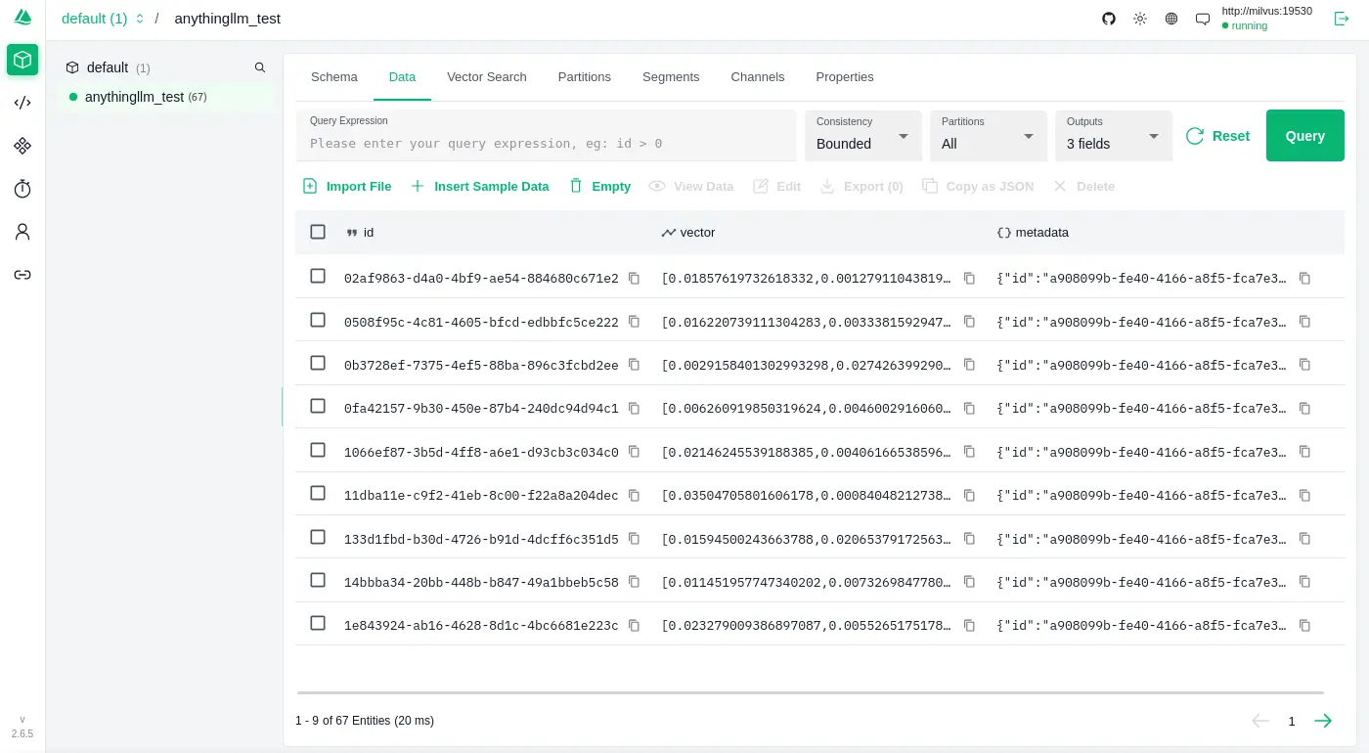Open the Consistency dropdown
1369x753 pixels.
click(862, 136)
